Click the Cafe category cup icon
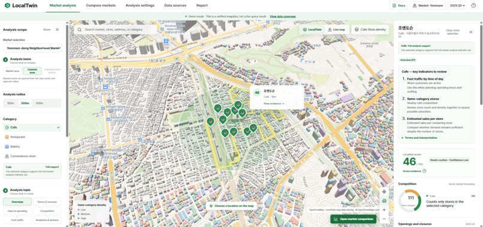The width and height of the screenshot is (483, 227). [x=7, y=127]
